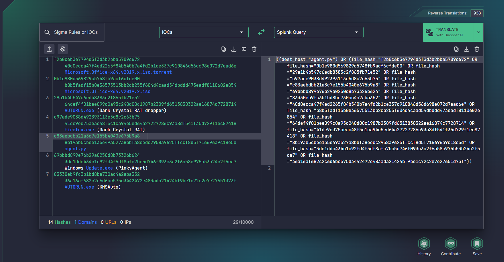The height and width of the screenshot is (262, 504).
Task: Copy the left pane IOC content
Action: 224,49
